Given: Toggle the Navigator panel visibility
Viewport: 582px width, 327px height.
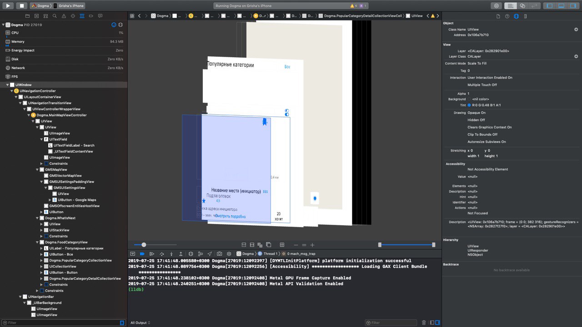Looking at the screenshot, I should [x=550, y=6].
